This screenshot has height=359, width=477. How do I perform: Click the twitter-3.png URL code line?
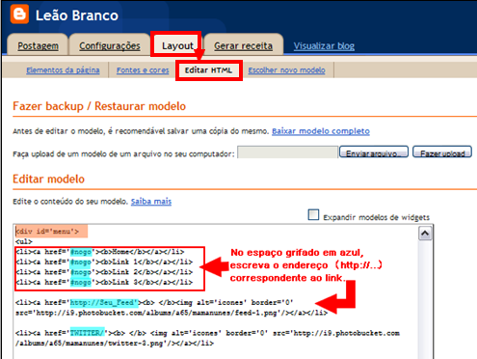coord(115,344)
